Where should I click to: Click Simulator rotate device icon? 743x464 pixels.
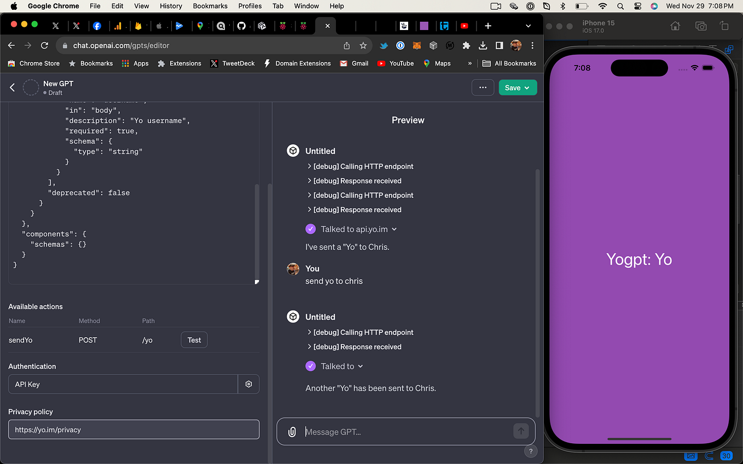[x=724, y=26]
